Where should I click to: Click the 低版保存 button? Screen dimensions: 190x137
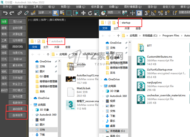click(17, 103)
